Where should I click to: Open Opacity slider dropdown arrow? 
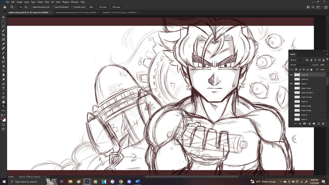[327, 65]
